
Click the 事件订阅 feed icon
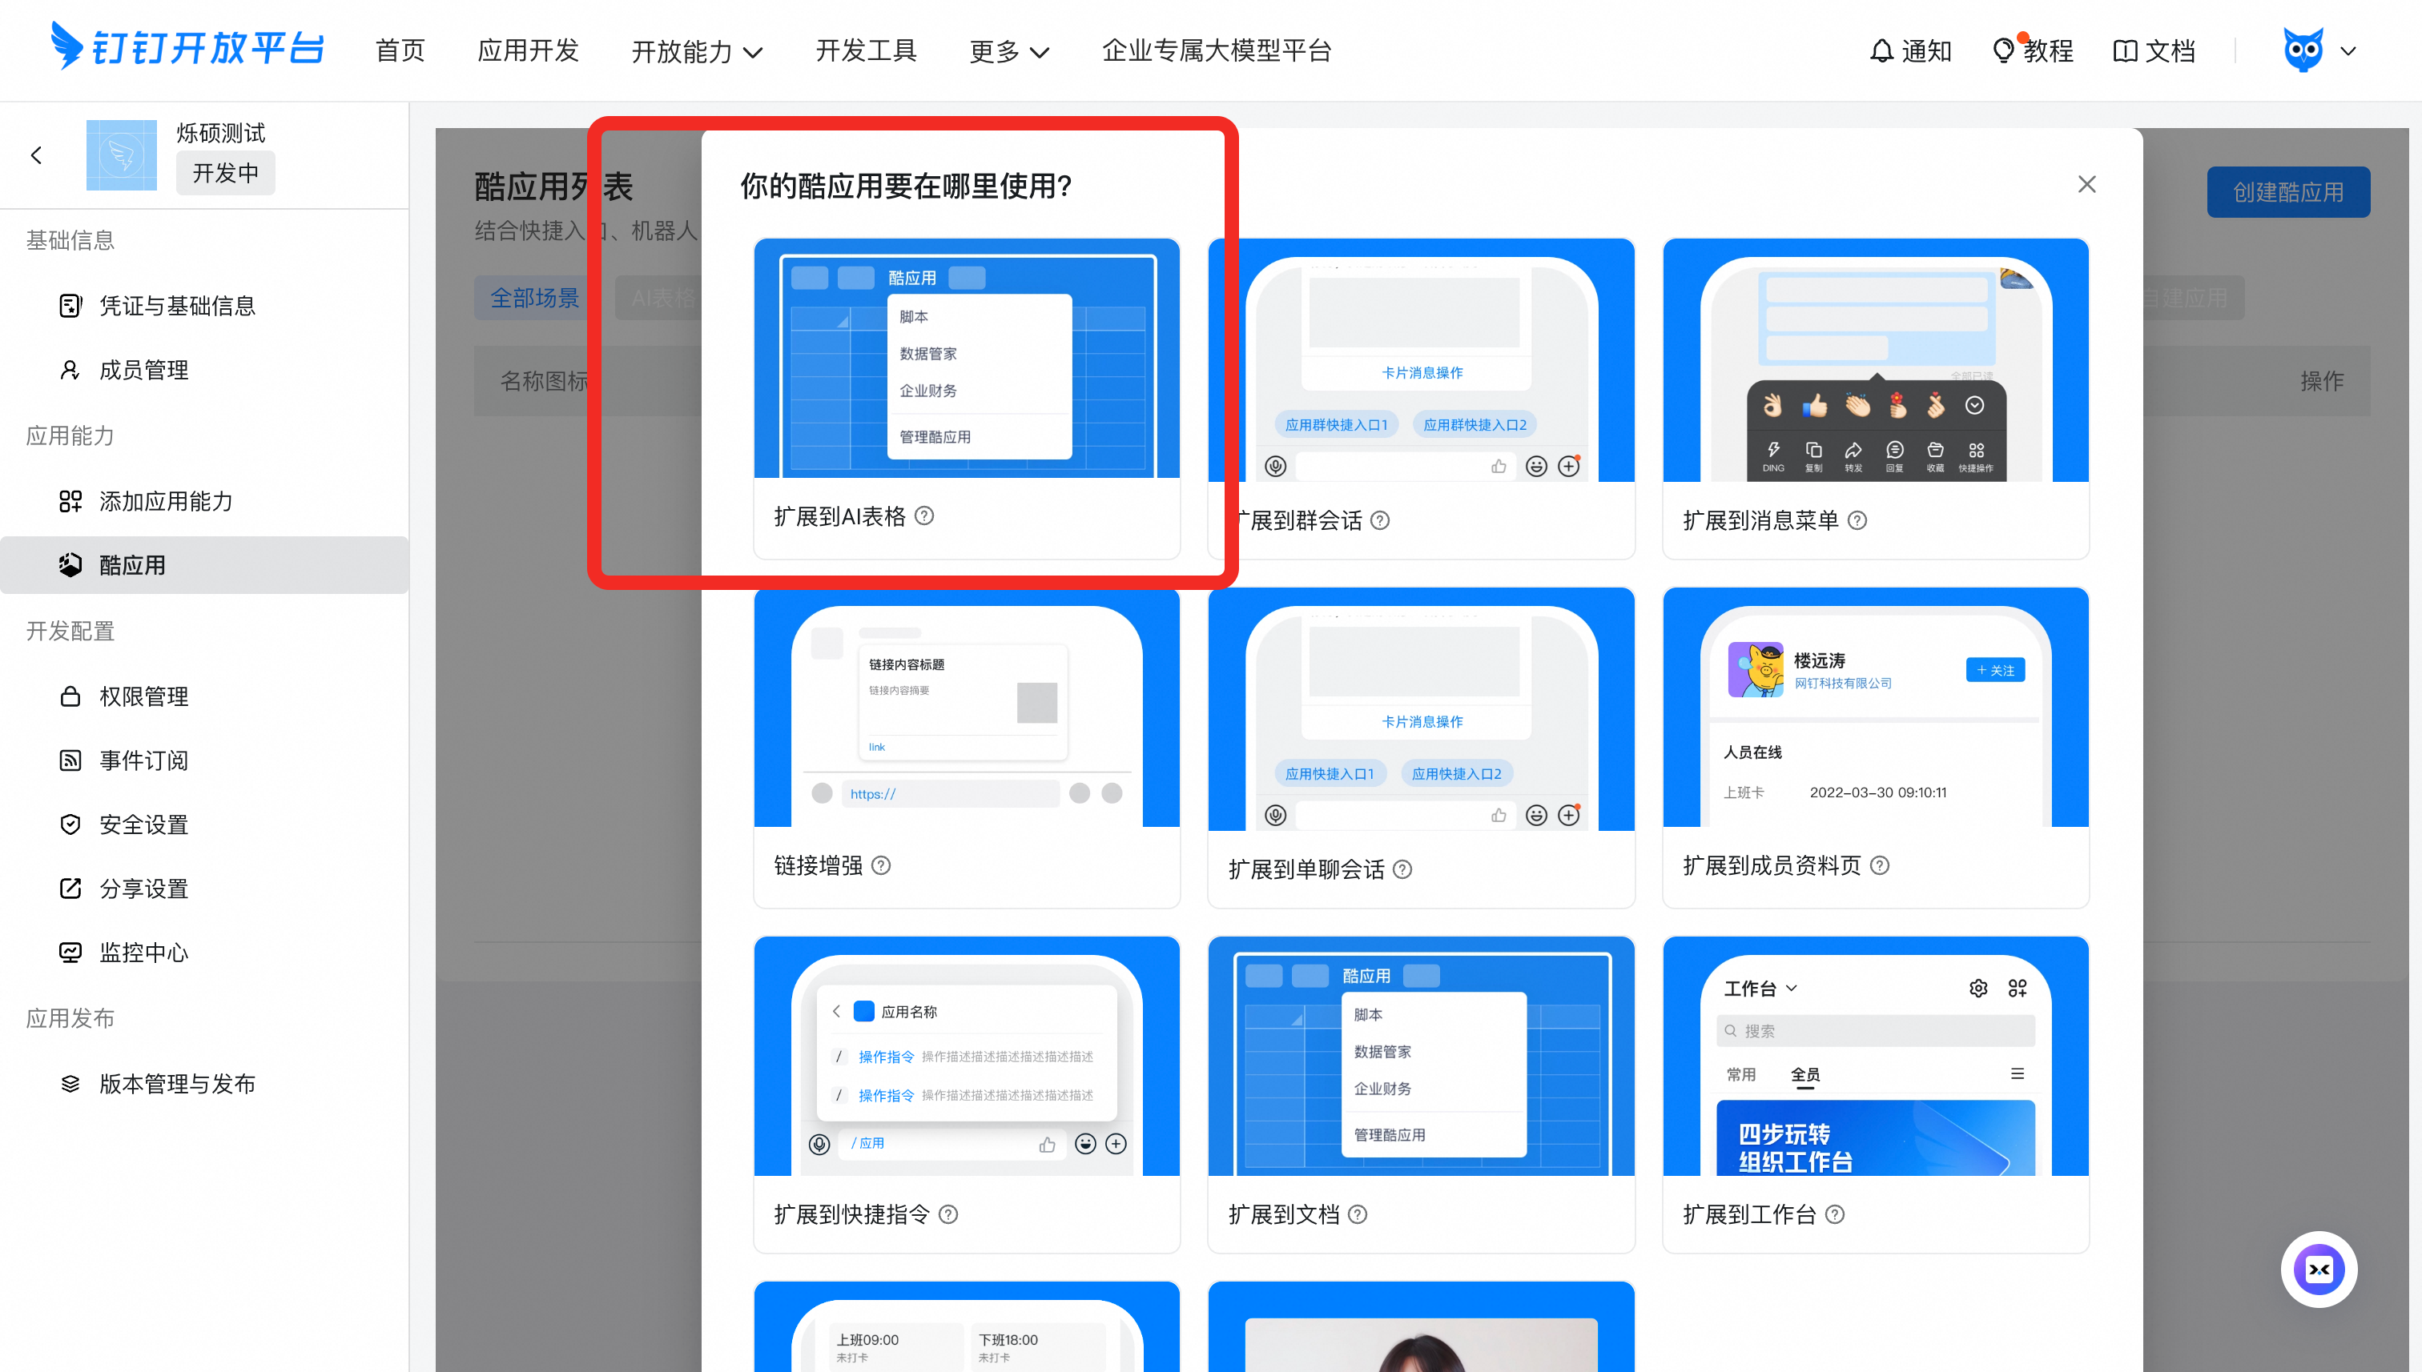[70, 760]
